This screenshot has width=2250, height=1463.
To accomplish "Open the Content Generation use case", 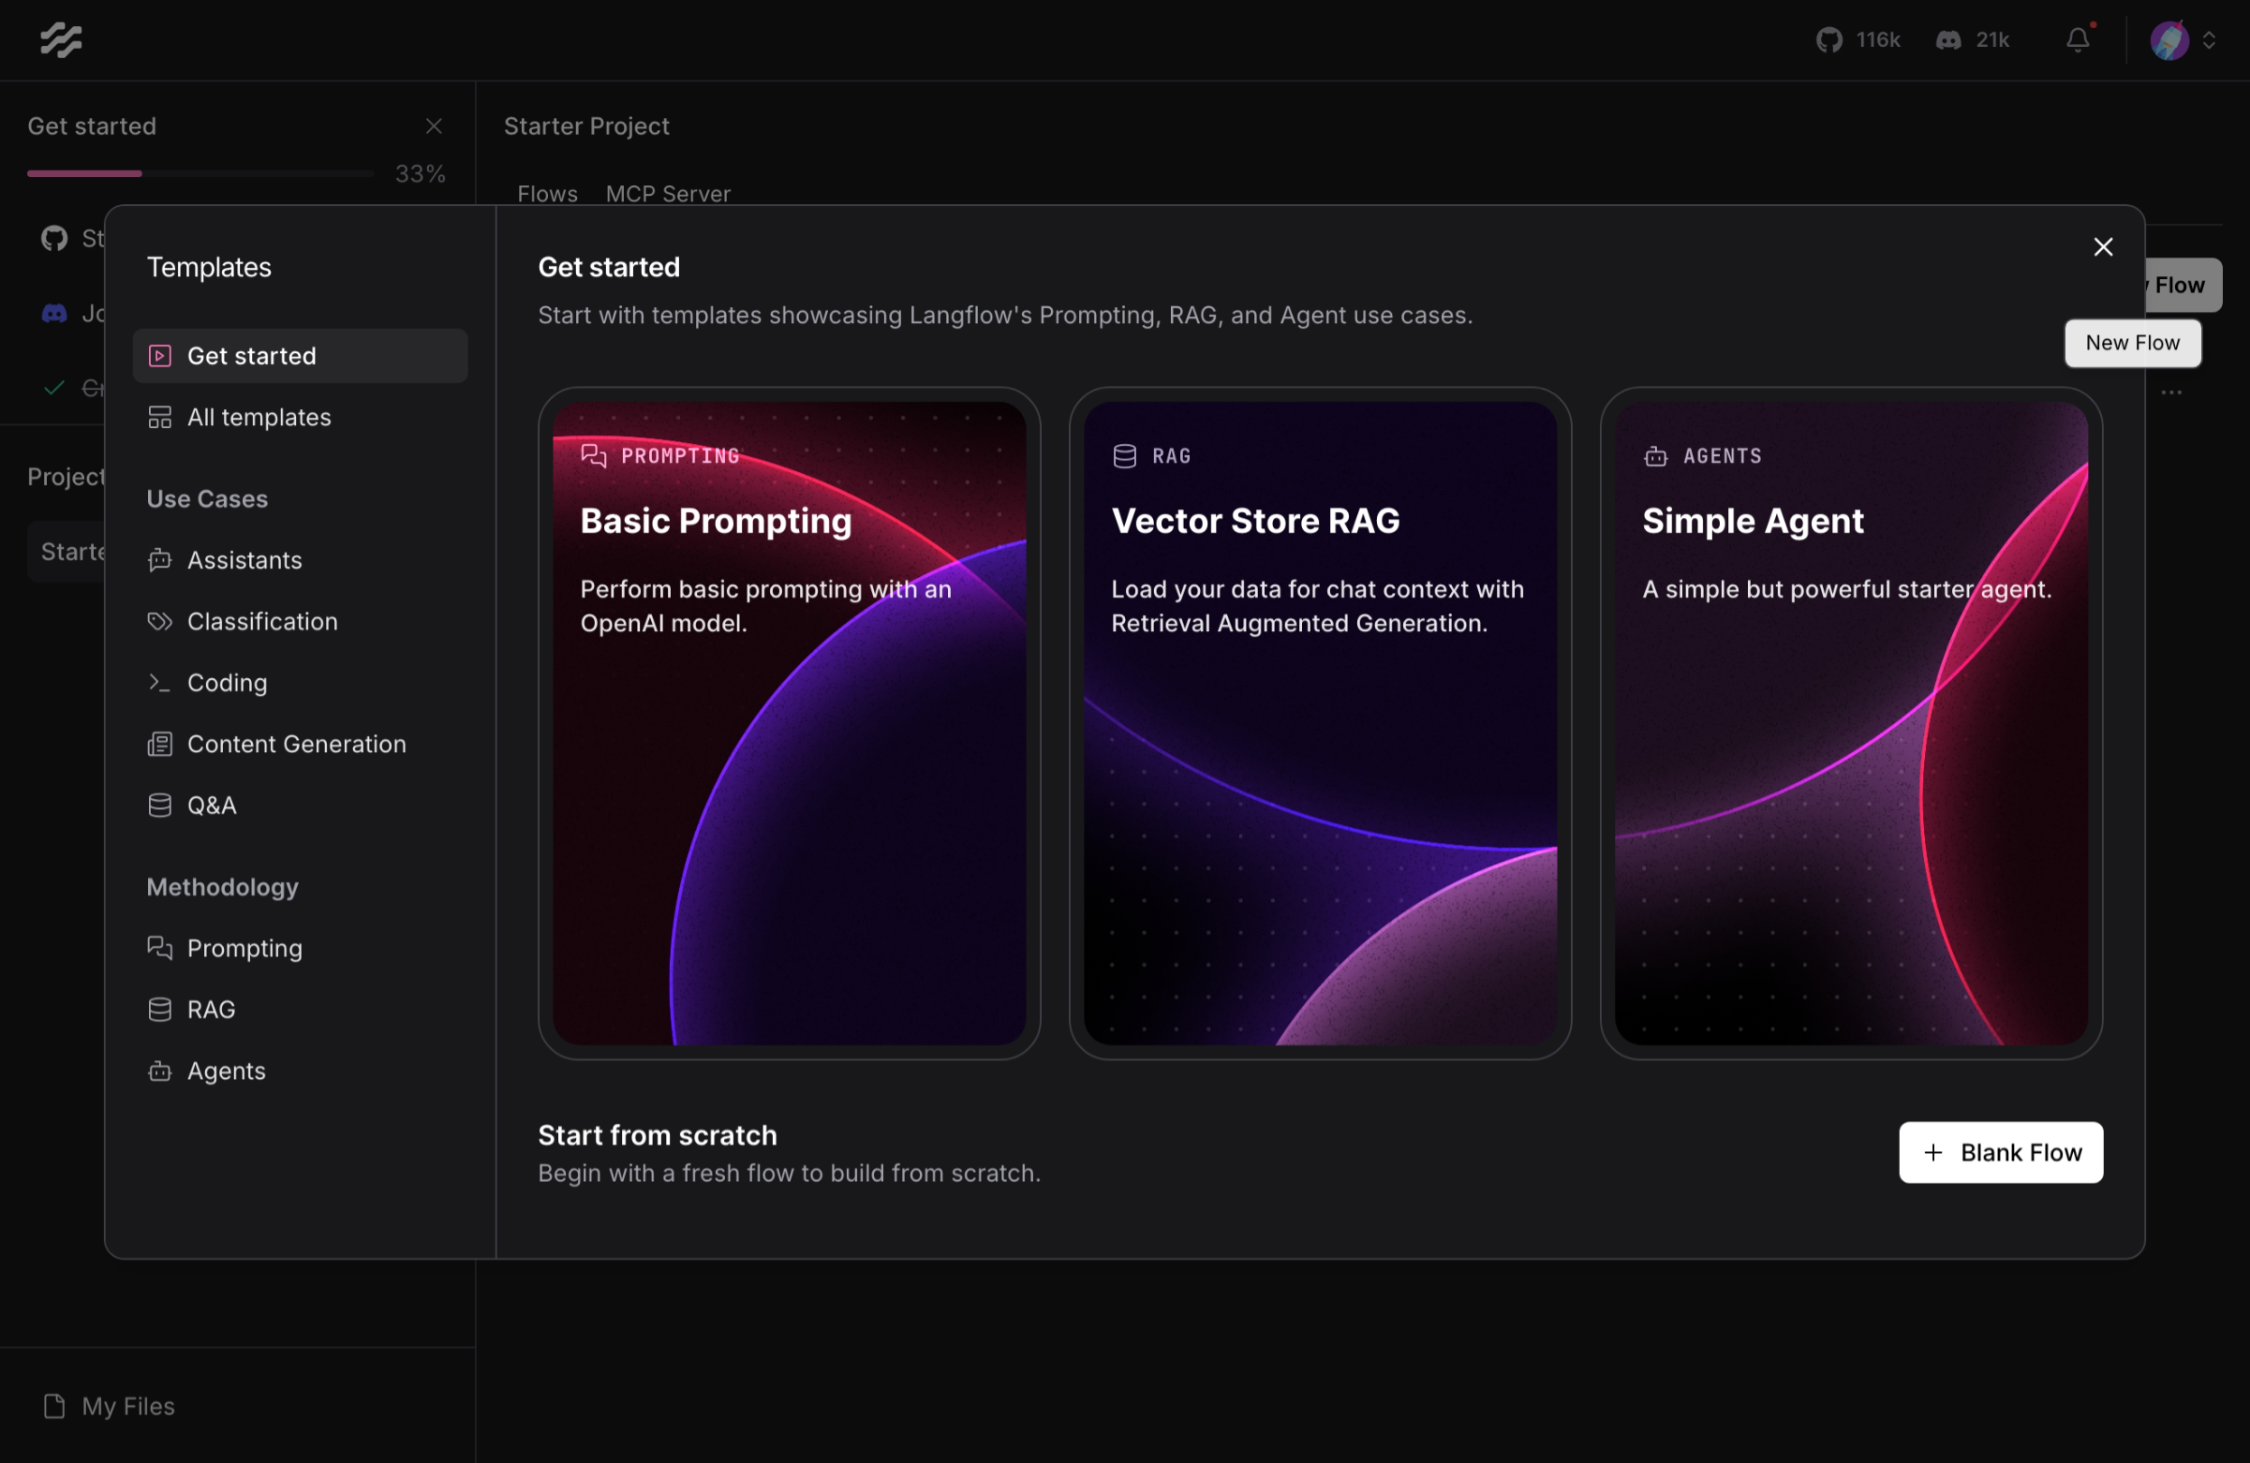I will [297, 744].
